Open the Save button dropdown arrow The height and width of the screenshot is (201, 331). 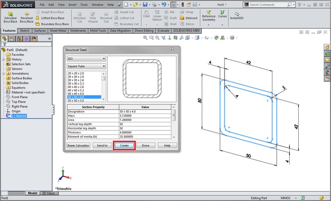click(150, 4)
